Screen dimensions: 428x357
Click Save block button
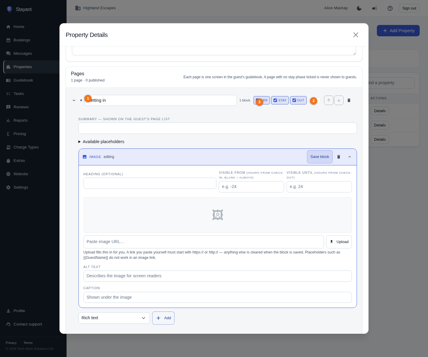[x=320, y=157]
